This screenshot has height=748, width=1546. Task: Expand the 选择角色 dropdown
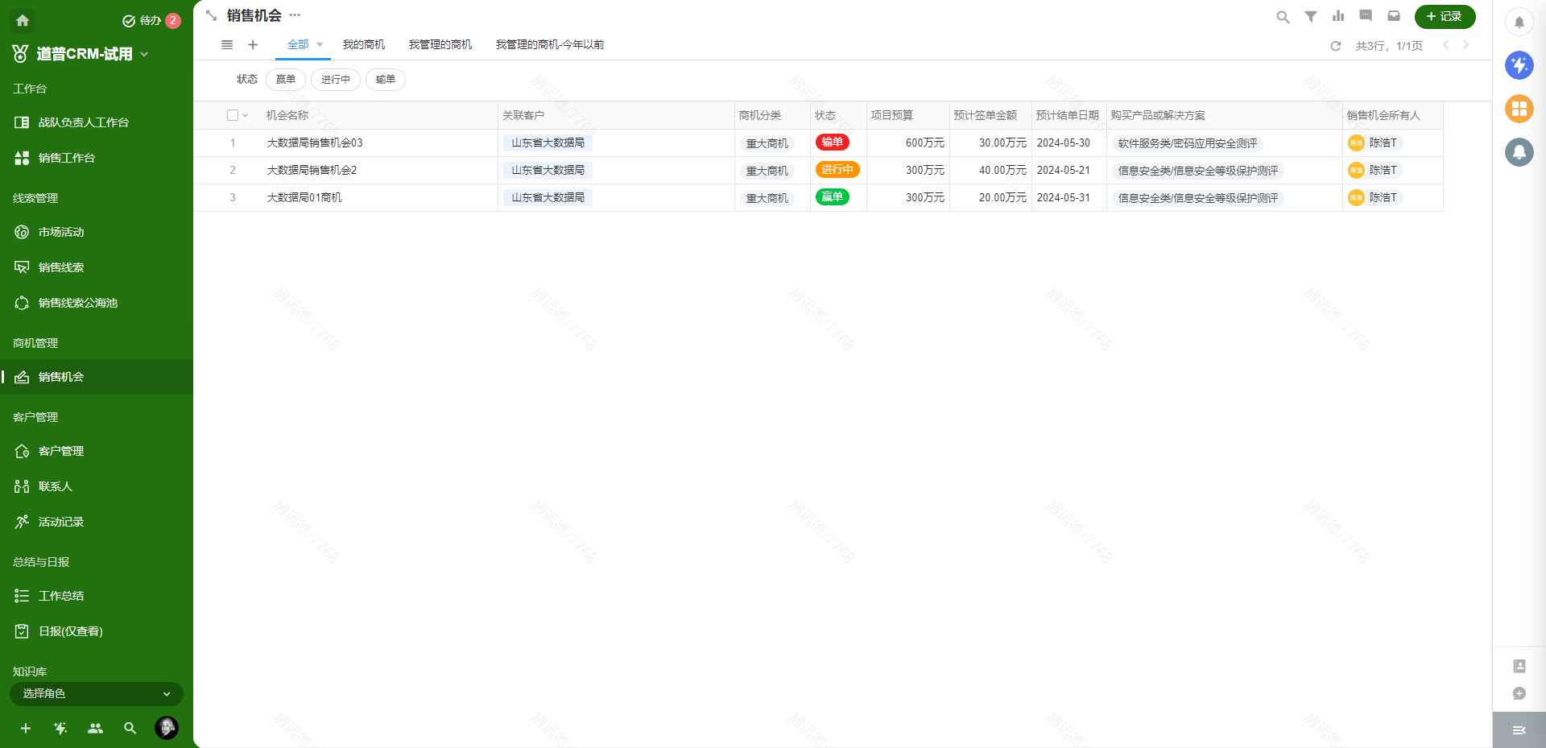[x=96, y=693]
